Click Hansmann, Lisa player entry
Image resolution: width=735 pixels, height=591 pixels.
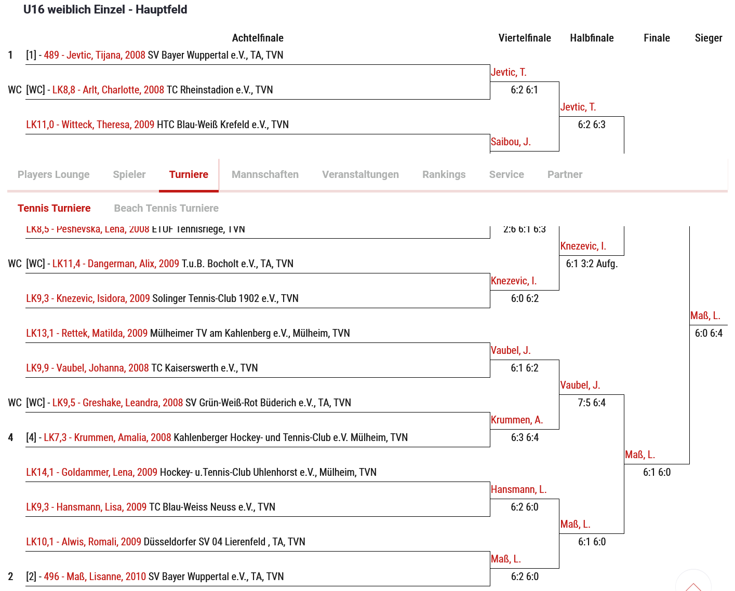coord(87,507)
